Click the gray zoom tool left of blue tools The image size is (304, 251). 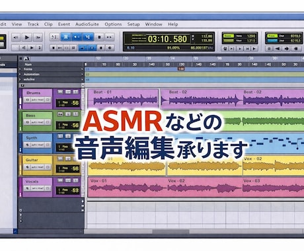click(x=54, y=37)
